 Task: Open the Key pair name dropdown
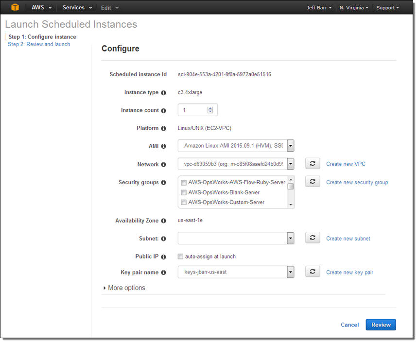click(x=291, y=271)
